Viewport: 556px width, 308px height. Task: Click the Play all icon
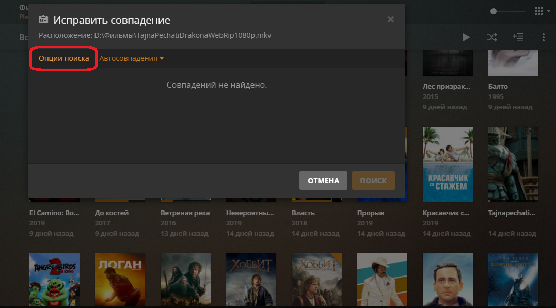click(466, 37)
